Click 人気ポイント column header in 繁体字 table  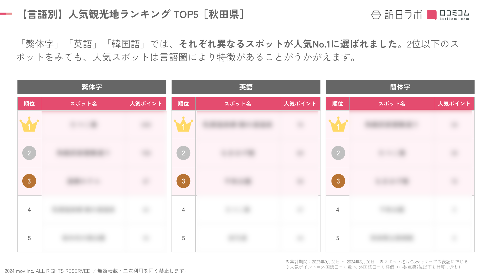click(x=146, y=104)
